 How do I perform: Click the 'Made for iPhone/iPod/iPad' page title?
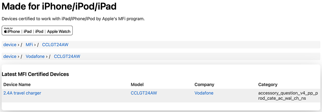tap(59, 6)
